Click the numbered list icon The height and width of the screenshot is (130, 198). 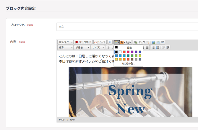pyautogui.click(x=153, y=47)
